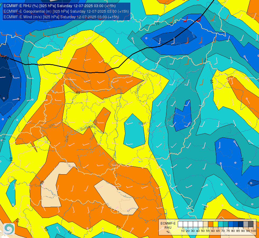Click the legend value 10
Image resolution: width=259 pixels, height=238 pixels.
(x=183, y=231)
